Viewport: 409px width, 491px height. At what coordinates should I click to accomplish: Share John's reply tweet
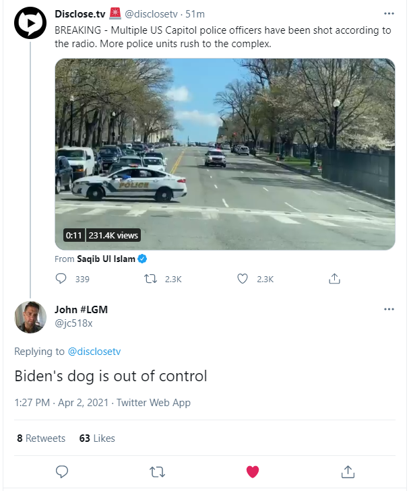(x=348, y=471)
